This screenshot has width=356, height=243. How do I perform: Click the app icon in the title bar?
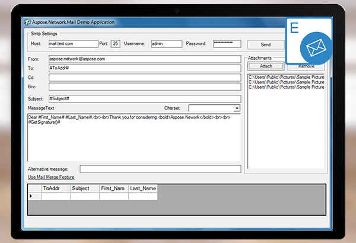27,22
